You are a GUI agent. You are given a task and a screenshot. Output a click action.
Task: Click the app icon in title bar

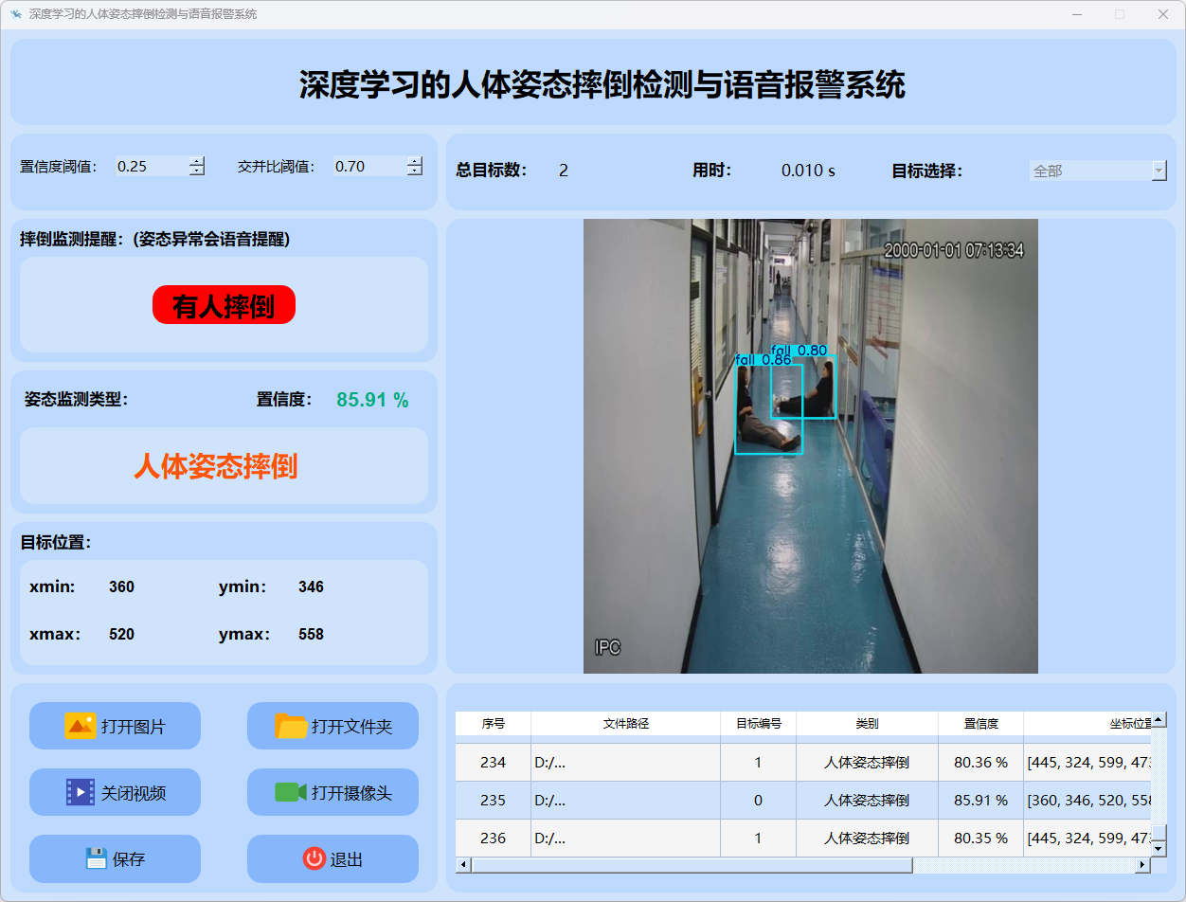click(x=15, y=14)
